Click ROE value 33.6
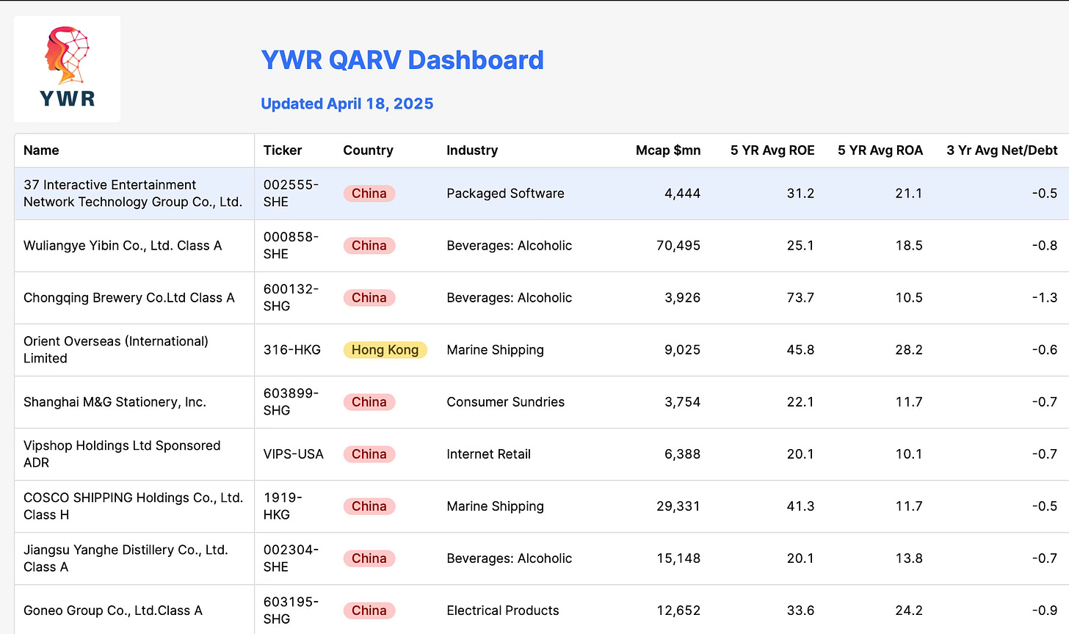Screen dimensions: 1069x634 point(800,611)
